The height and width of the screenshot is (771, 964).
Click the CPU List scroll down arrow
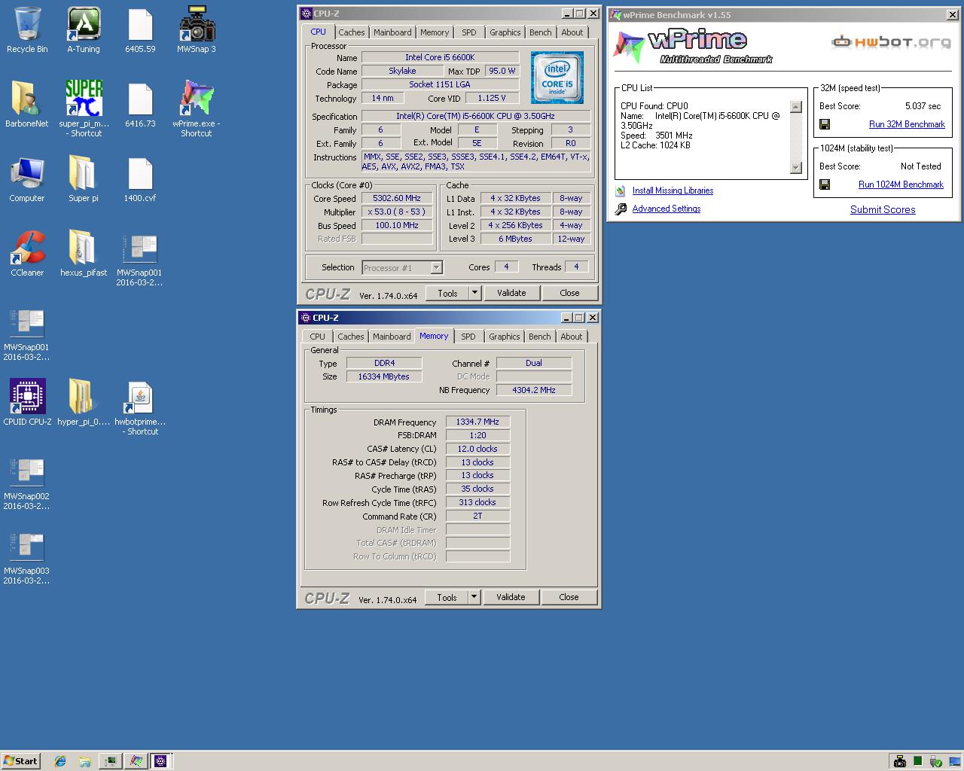[x=796, y=167]
